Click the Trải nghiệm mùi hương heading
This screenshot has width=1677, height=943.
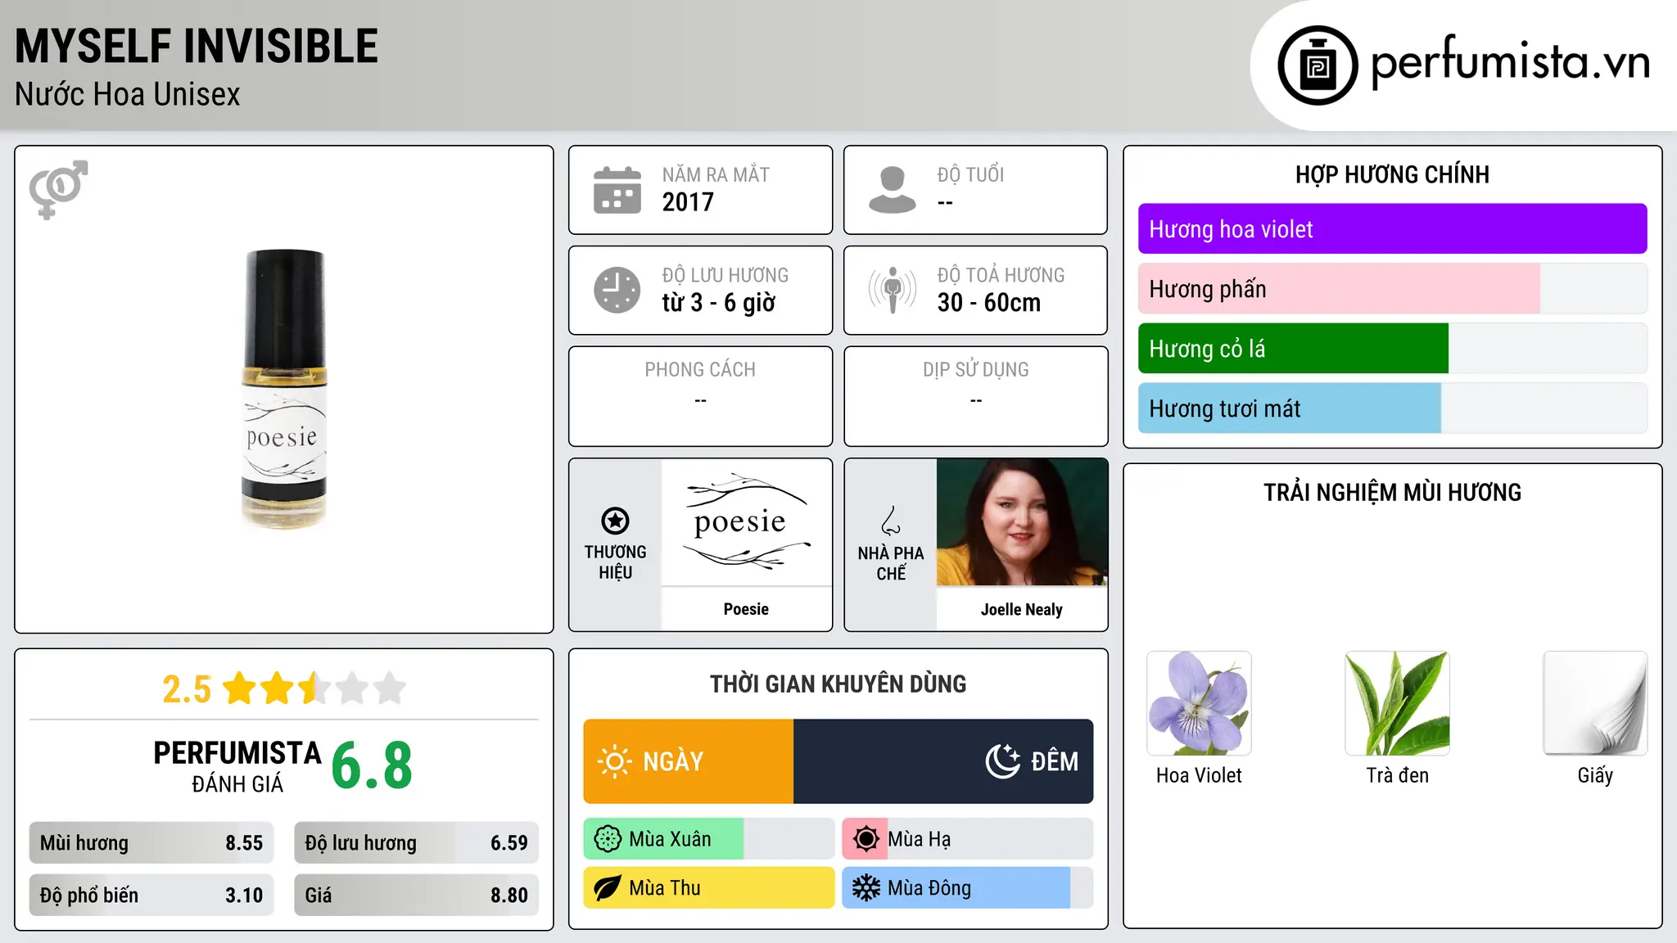click(1392, 492)
